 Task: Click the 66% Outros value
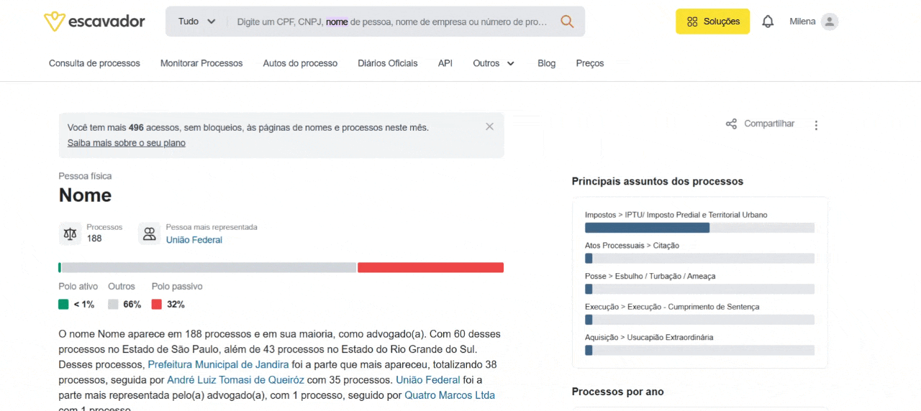132,305
